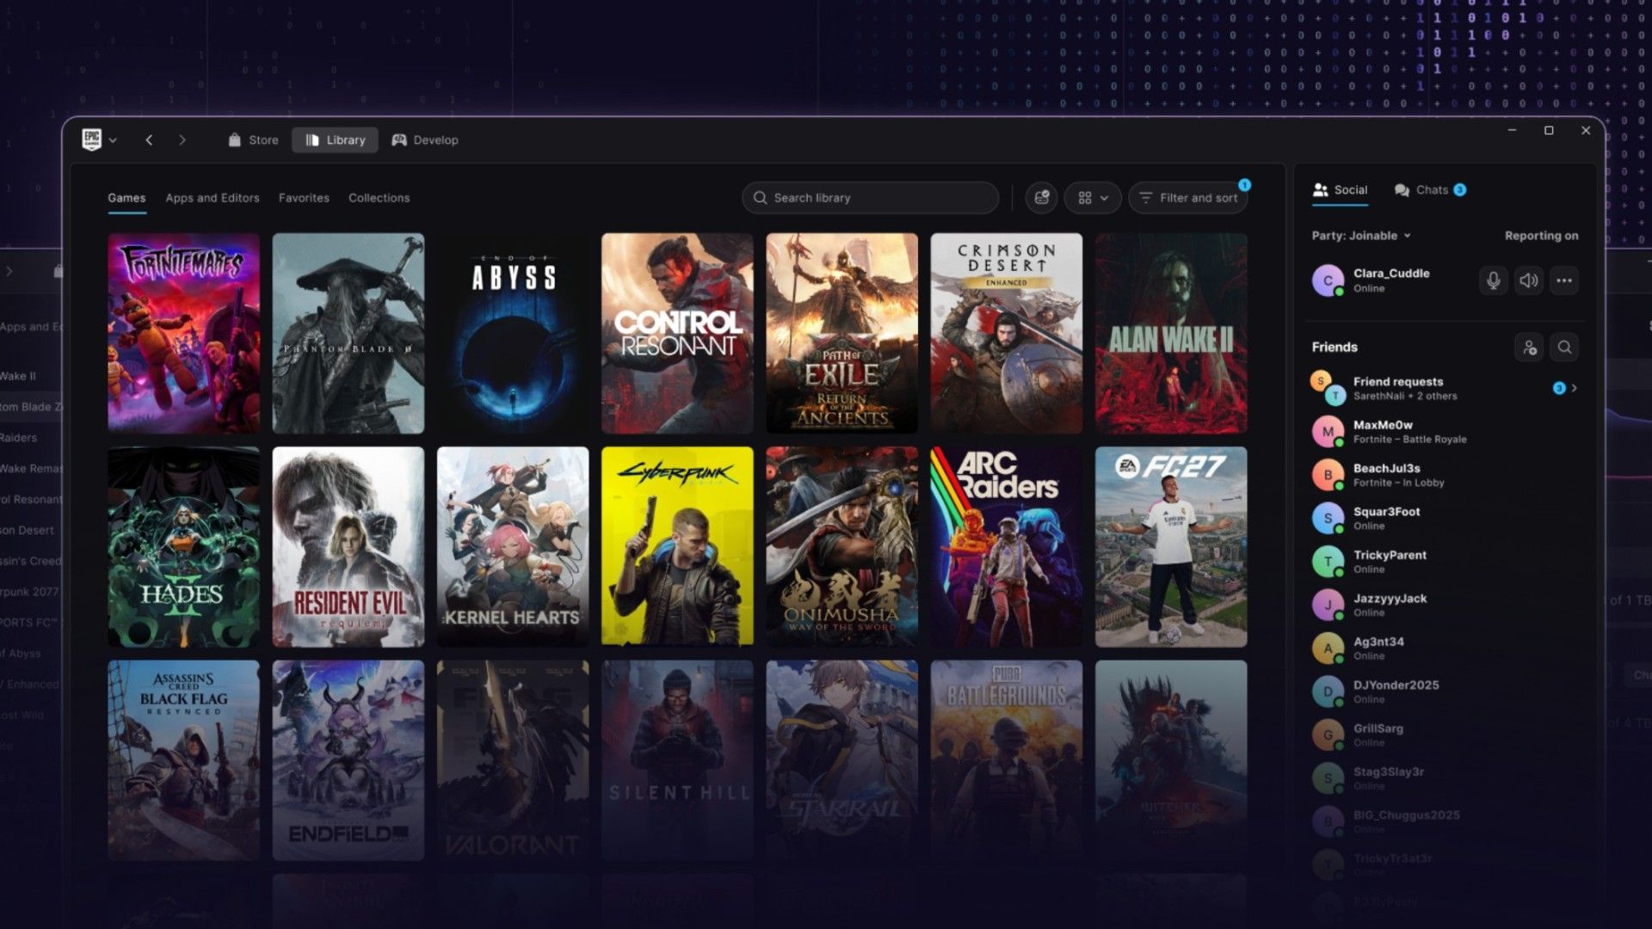Viewport: 1652px width, 929px height.
Task: Open the Chats tab
Action: (x=1430, y=190)
